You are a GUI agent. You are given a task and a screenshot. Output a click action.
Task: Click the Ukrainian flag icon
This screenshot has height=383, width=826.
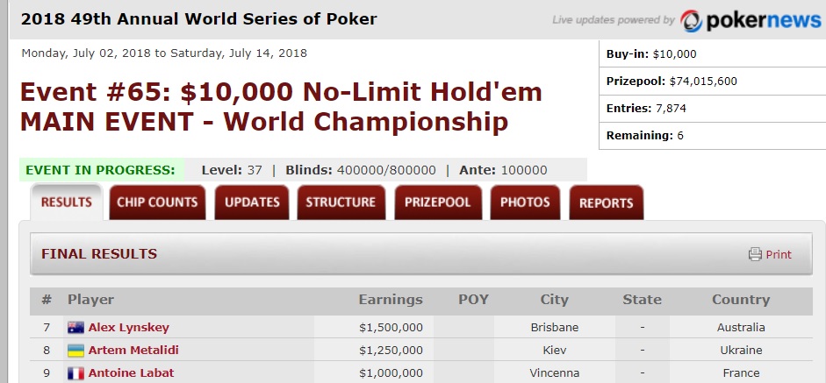[75, 351]
